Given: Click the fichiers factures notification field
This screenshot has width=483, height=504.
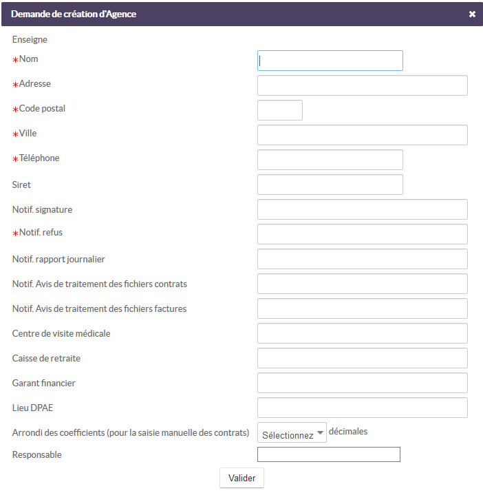Looking at the screenshot, I should [x=362, y=308].
